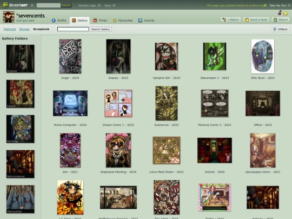Open the Zim - 2021 thumbnail

(x=70, y=150)
